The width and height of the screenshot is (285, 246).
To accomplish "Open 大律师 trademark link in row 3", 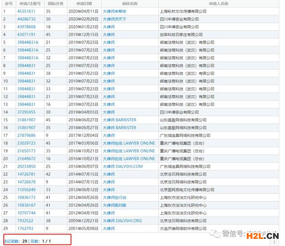I will pos(109,27).
